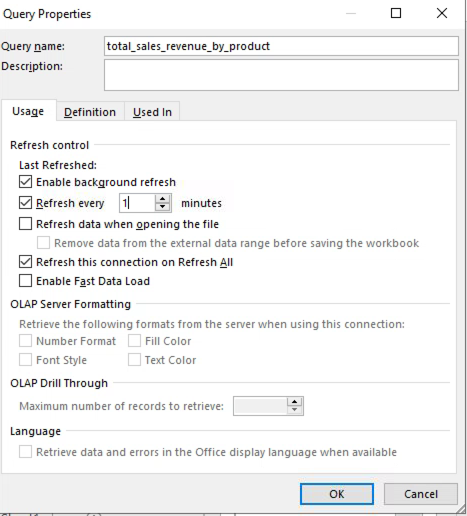
Task: Enable Fast Data Load
Action: tap(25, 280)
